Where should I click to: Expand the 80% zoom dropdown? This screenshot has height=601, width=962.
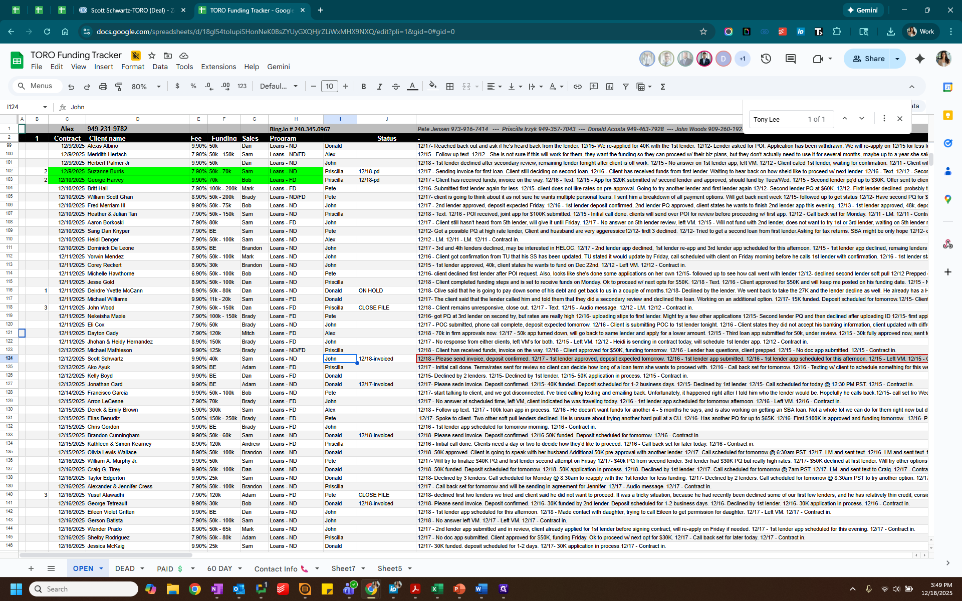pos(158,87)
